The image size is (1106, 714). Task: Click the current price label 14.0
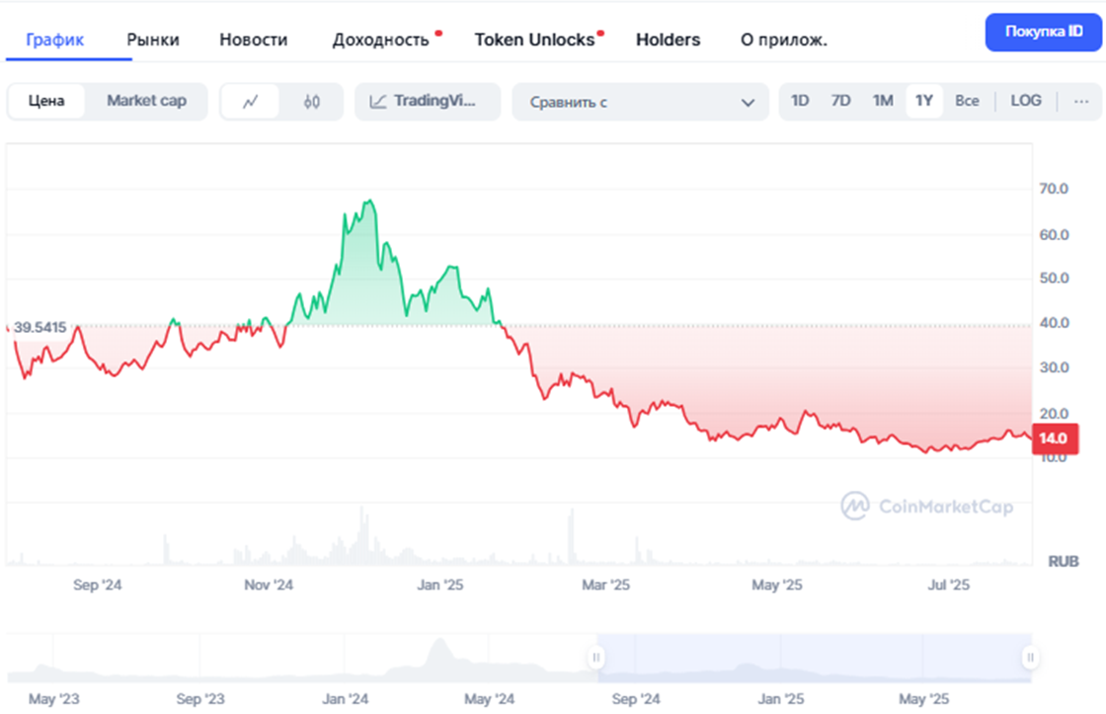(1054, 438)
